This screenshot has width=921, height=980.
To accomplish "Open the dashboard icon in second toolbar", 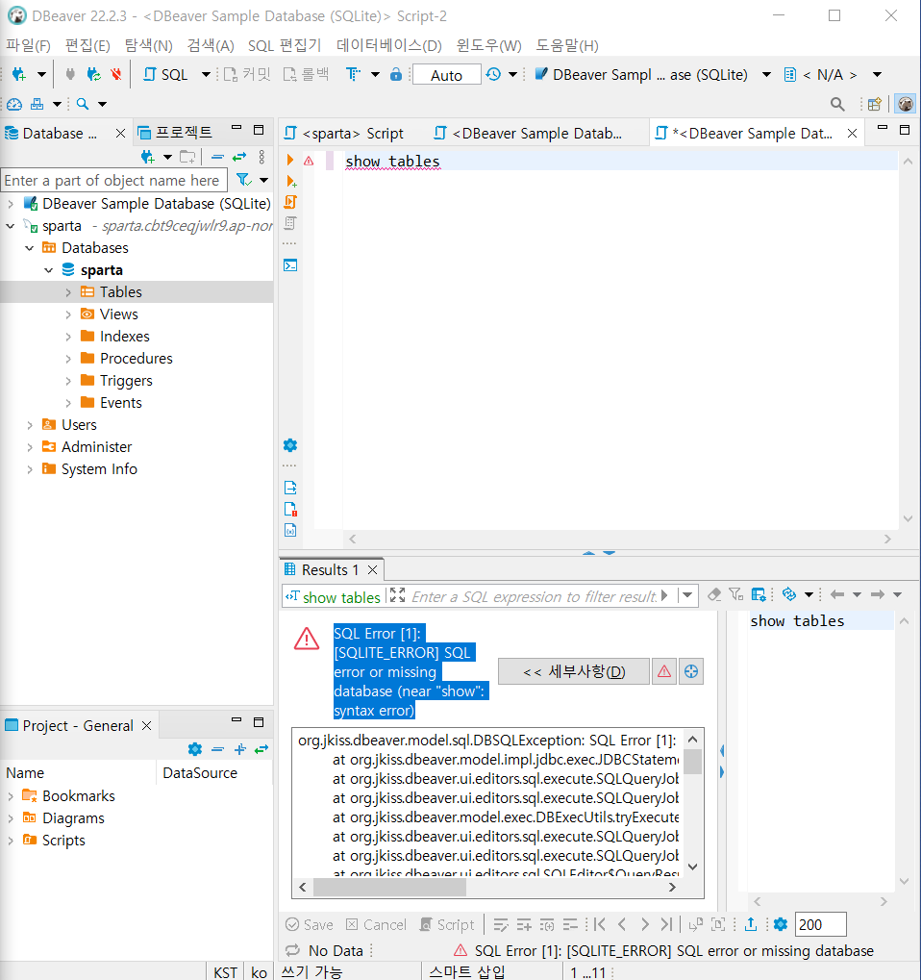I will [14, 104].
